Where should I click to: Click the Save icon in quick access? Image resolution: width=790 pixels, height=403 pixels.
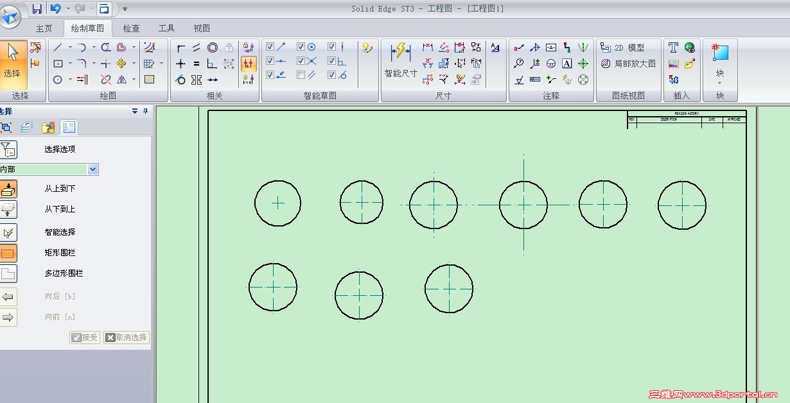pyautogui.click(x=37, y=8)
